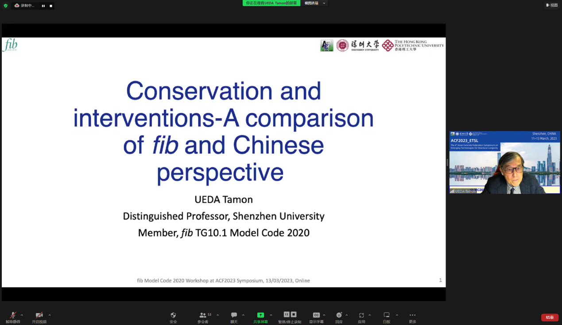Stop recording with top-left stop button
Image resolution: width=562 pixels, height=325 pixels.
coord(50,6)
